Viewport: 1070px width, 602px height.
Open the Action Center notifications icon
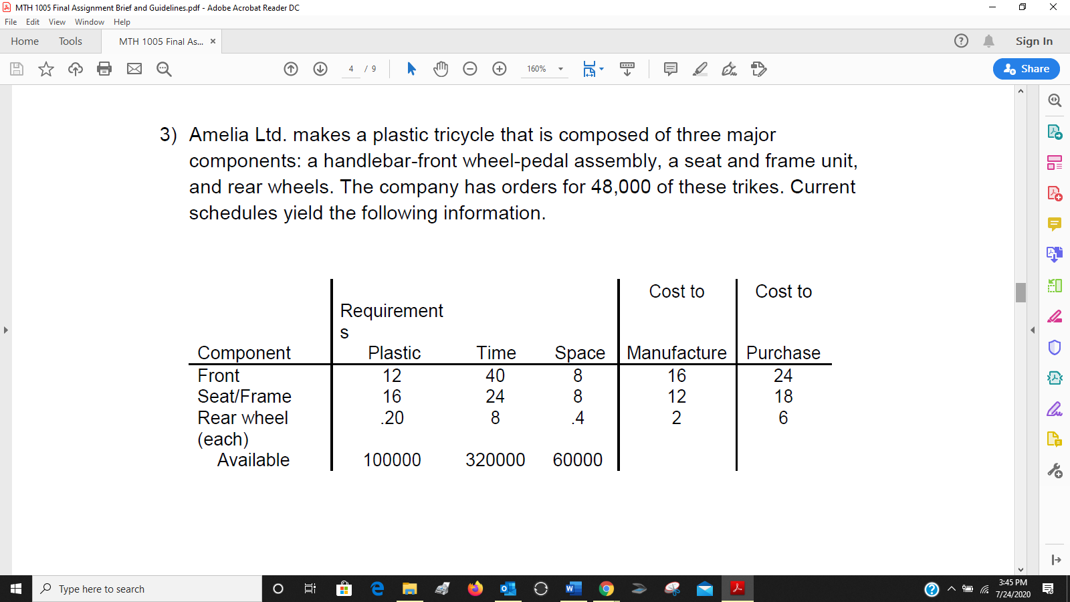click(1048, 589)
